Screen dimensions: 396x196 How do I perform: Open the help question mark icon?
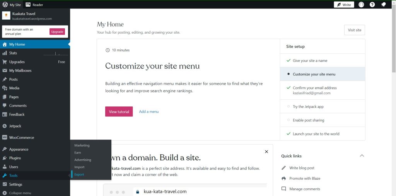(x=372, y=5)
